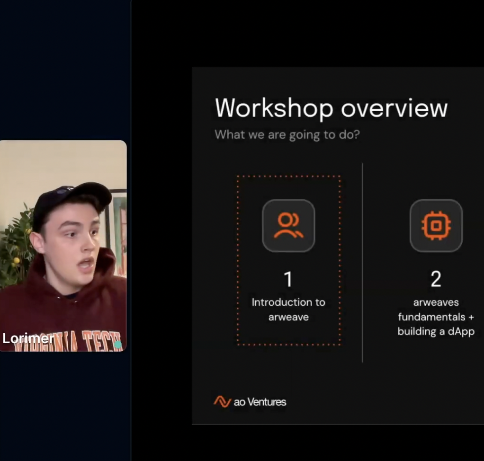Click the top edge of the dotted orange border
Viewport: 484px width, 461px height.
tap(288, 176)
